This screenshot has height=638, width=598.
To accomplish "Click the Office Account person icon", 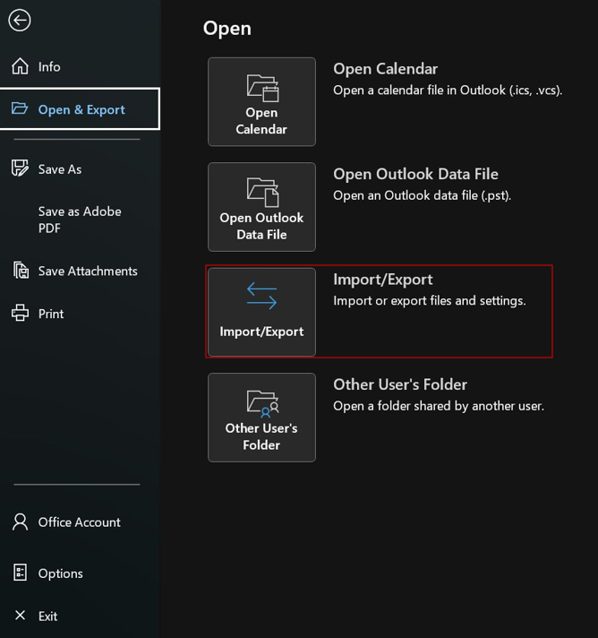I will [x=20, y=522].
